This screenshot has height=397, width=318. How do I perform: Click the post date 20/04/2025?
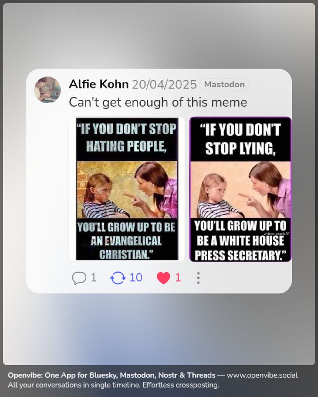tap(164, 85)
